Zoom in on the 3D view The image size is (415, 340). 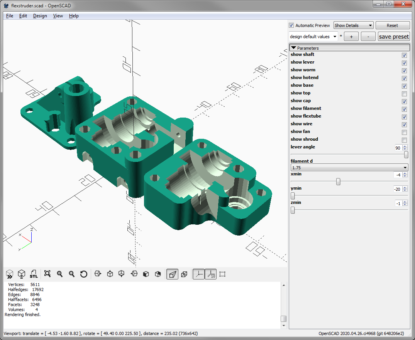[60, 274]
